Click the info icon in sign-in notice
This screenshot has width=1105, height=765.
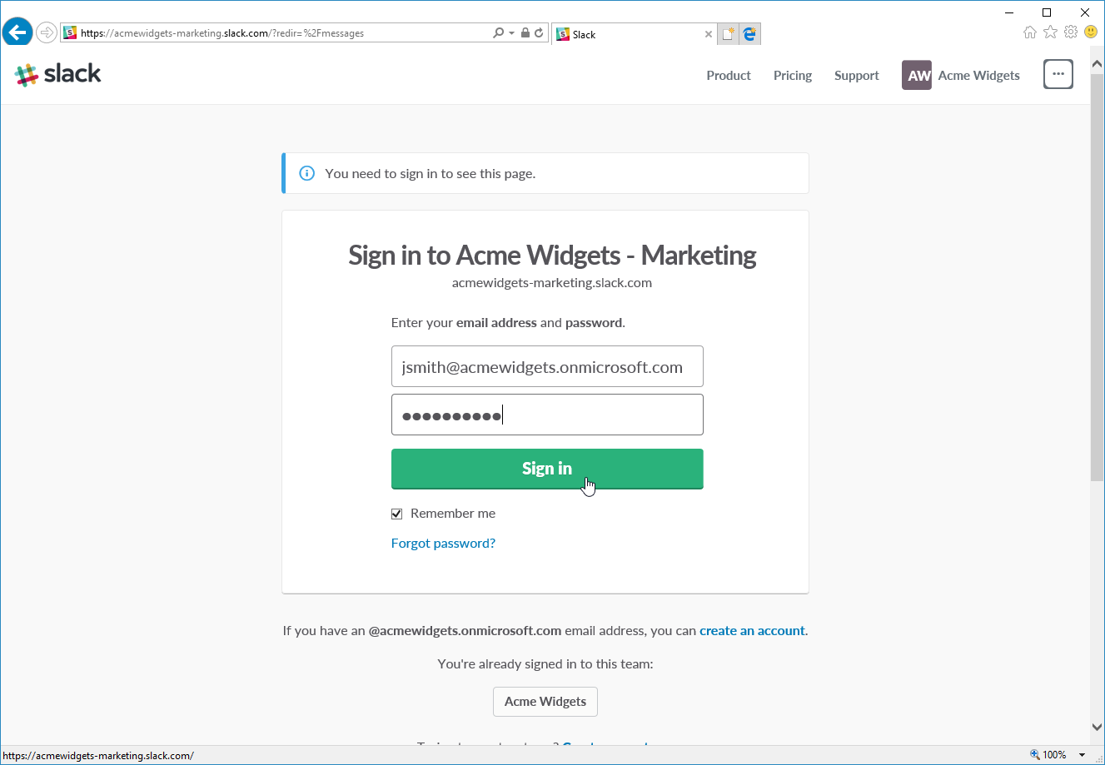tap(306, 173)
